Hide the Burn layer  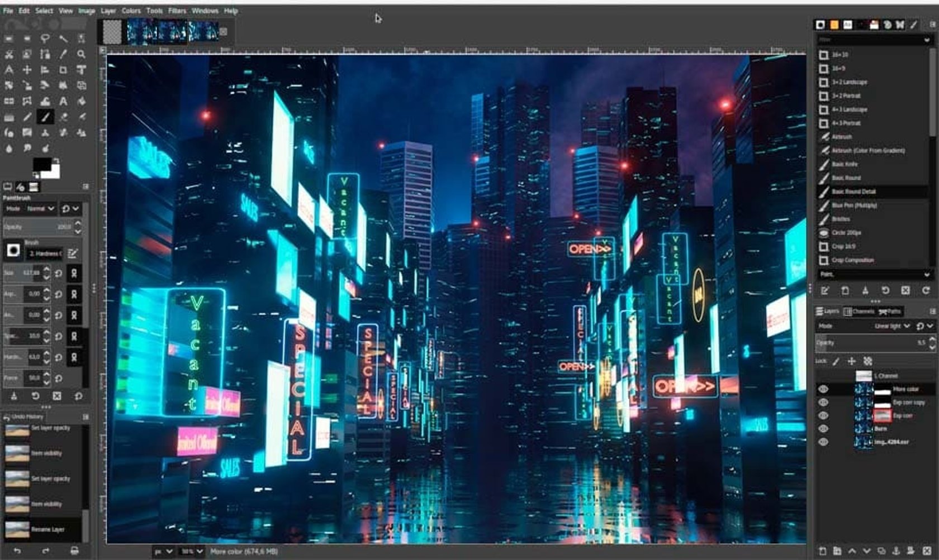coord(822,428)
